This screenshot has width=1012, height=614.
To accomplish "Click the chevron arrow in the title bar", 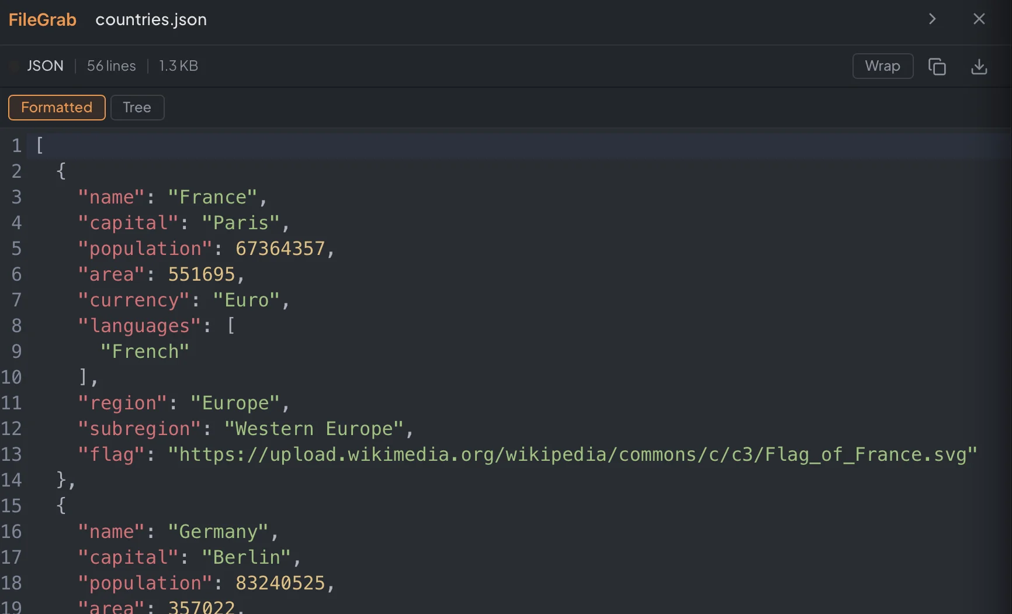I will pos(932,19).
